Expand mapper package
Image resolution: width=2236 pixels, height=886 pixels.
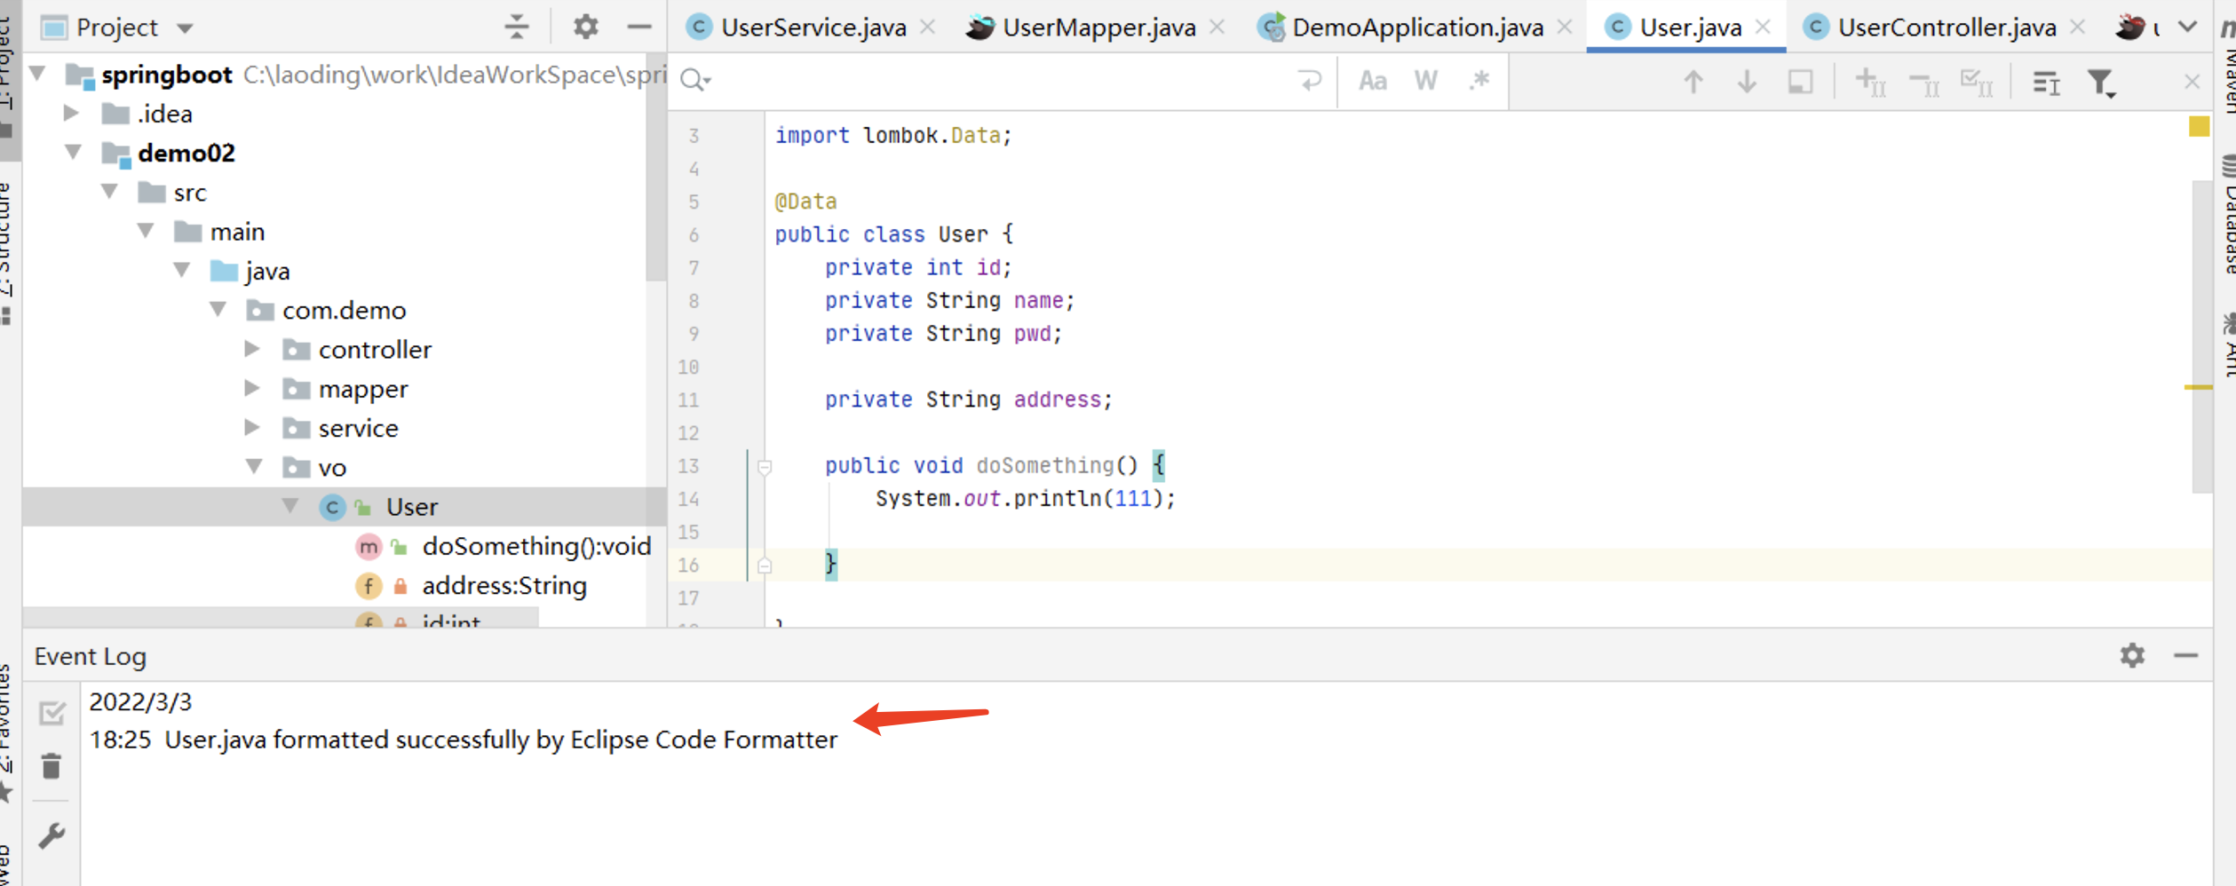tap(252, 388)
